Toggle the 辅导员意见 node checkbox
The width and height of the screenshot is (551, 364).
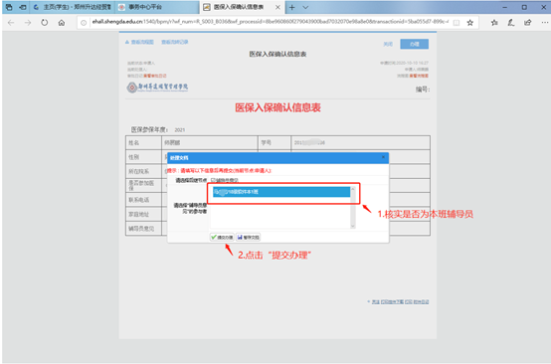pos(213,180)
